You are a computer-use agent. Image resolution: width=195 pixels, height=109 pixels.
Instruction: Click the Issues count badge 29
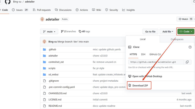26,10
